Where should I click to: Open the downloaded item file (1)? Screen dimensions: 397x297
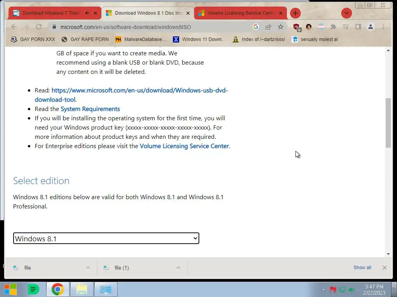(121, 268)
